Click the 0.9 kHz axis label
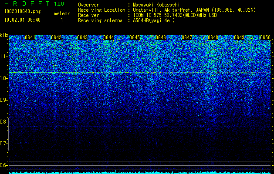Viewport: 274px width, 174px height. coord(4,100)
